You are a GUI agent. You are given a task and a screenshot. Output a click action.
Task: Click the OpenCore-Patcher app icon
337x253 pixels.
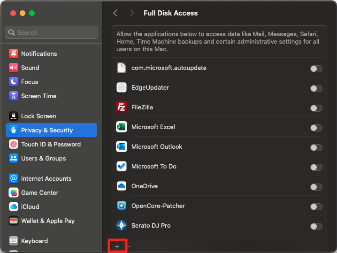[x=122, y=206]
